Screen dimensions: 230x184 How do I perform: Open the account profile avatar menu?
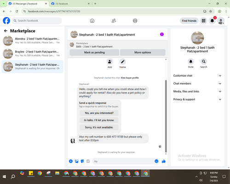[x=221, y=21]
